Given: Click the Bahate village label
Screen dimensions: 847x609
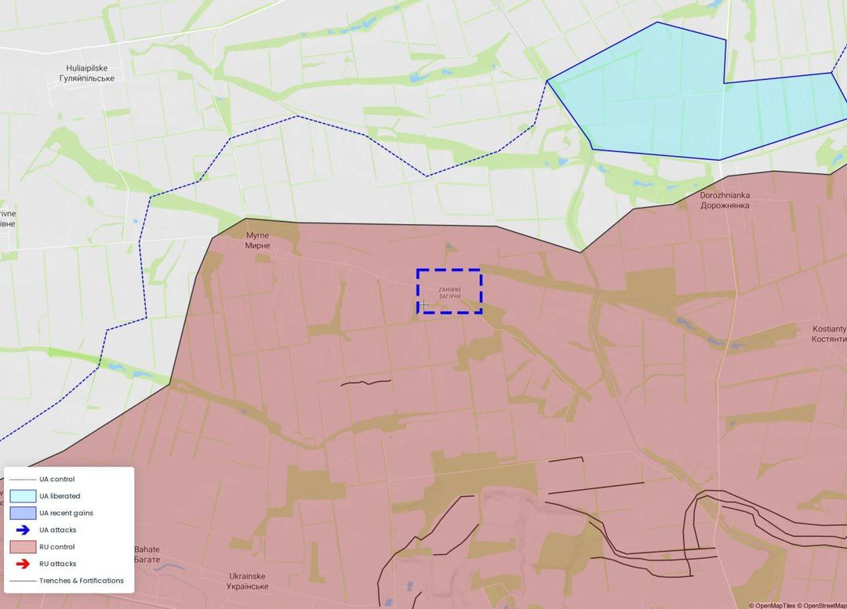Looking at the screenshot, I should pos(147,554).
